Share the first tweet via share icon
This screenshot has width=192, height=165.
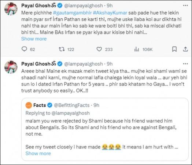pos(185,49)
